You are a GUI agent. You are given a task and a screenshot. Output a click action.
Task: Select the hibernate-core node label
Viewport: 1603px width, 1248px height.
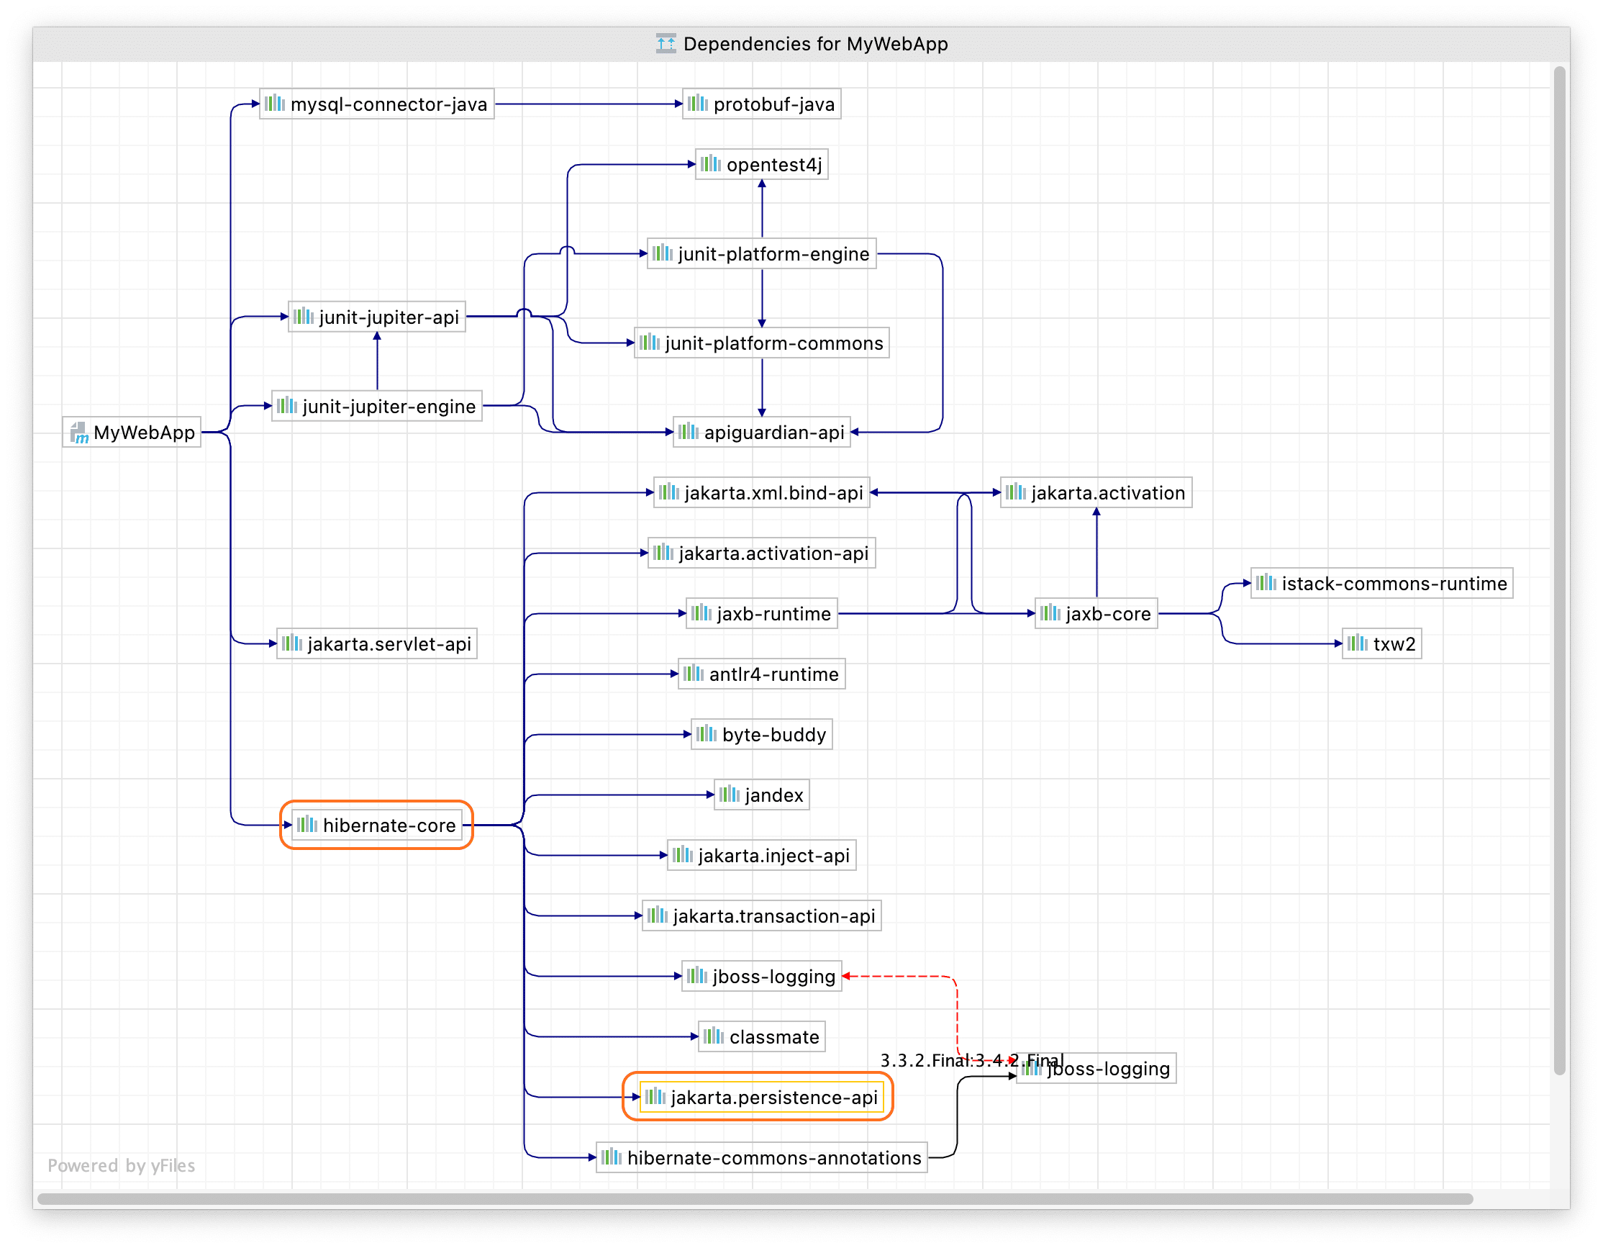click(389, 825)
